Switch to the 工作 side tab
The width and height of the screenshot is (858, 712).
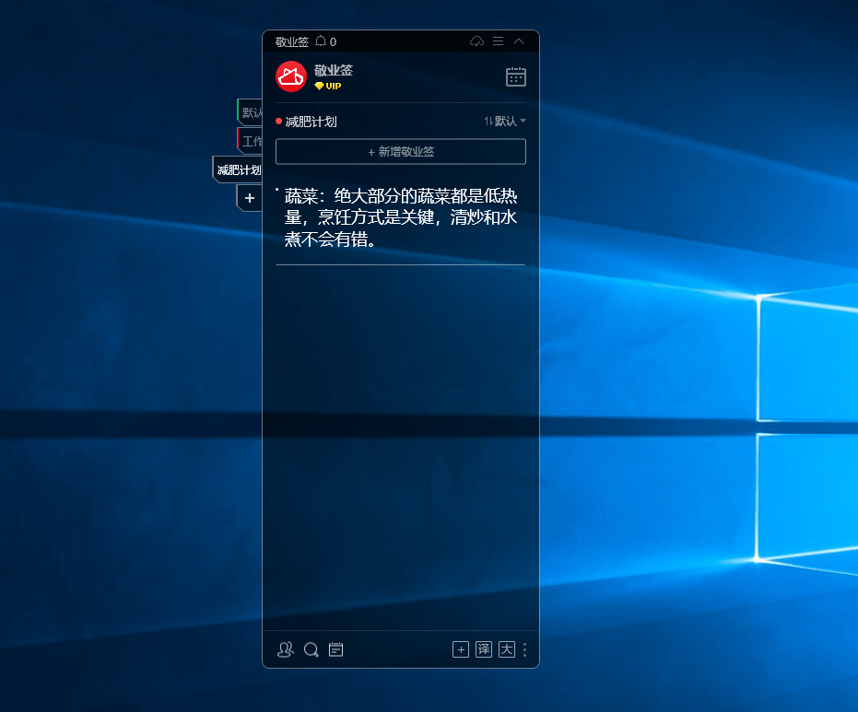pos(250,141)
